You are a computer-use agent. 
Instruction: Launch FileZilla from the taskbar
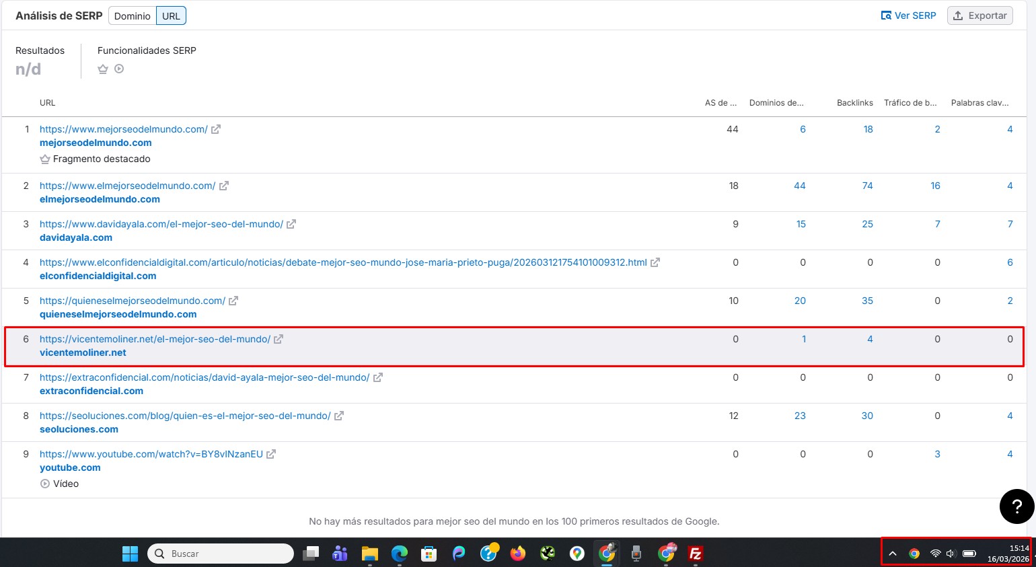(x=696, y=554)
